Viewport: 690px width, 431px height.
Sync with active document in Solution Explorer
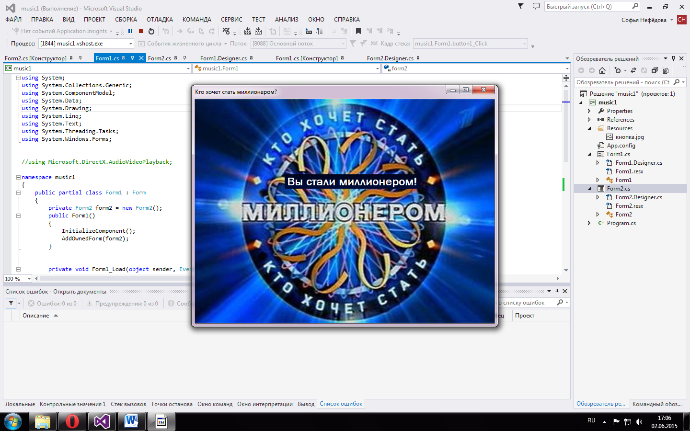tap(633, 70)
